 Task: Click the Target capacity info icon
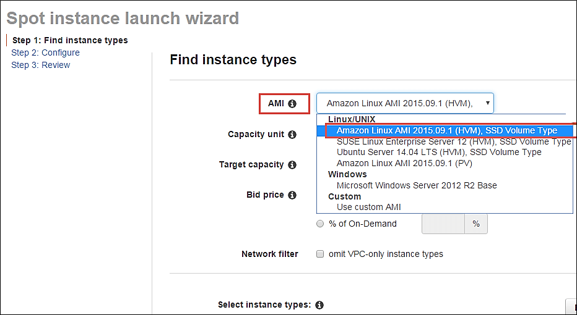pos(292,165)
